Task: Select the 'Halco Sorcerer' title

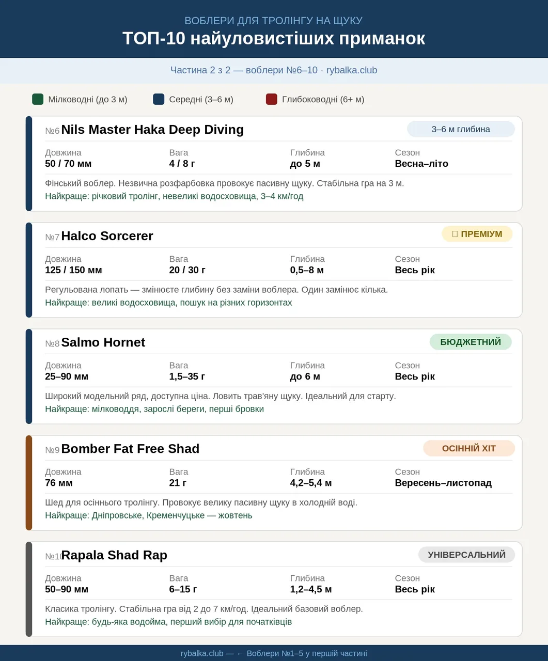Action: 107,236
